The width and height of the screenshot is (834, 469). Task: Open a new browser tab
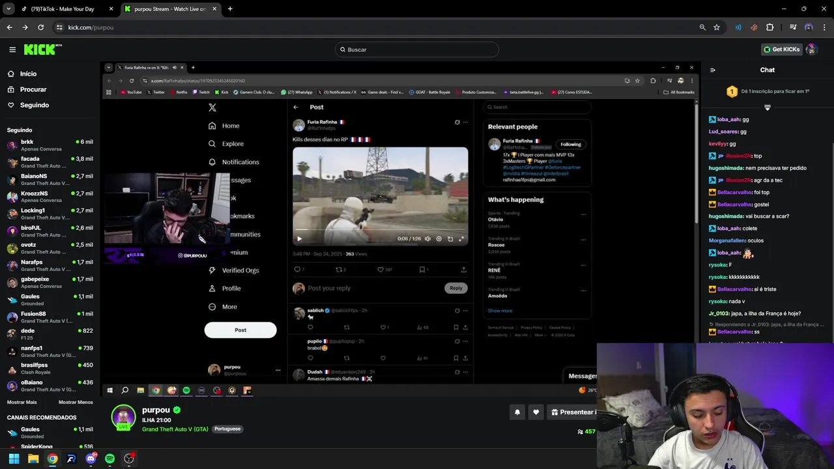[230, 9]
